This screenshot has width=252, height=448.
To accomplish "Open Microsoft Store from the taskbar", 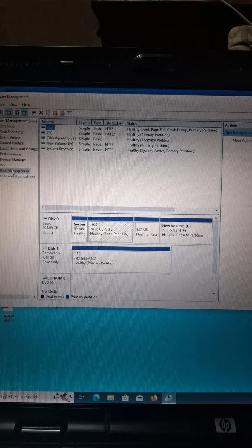I will (x=125, y=398).
